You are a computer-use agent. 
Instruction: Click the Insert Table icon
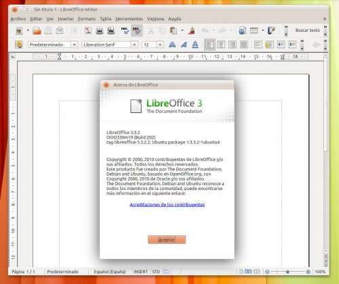[x=254, y=30]
